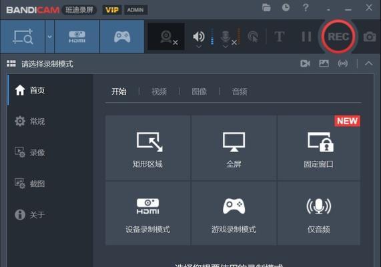Open output folder icon in title bar
Viewport: 381px width, 267px height.
[266, 8]
